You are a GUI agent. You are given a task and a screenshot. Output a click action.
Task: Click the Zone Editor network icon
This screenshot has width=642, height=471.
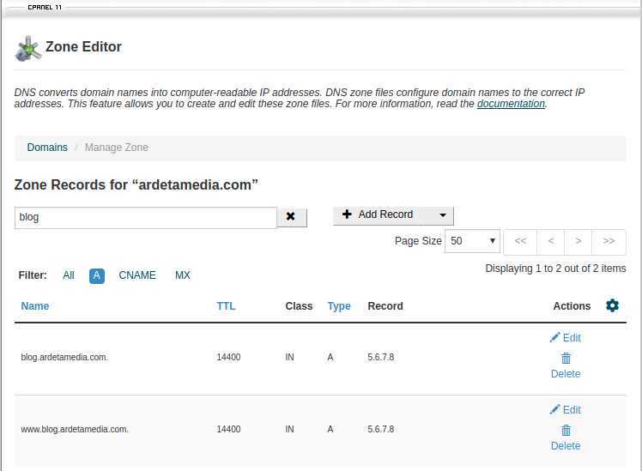[27, 49]
